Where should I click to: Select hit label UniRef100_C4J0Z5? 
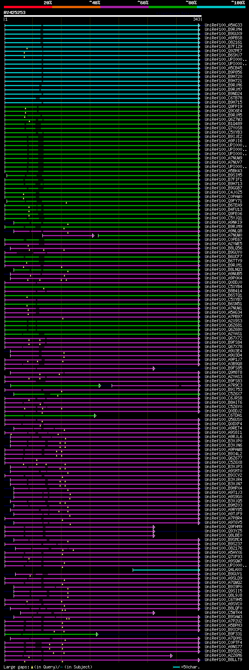coord(223,193)
